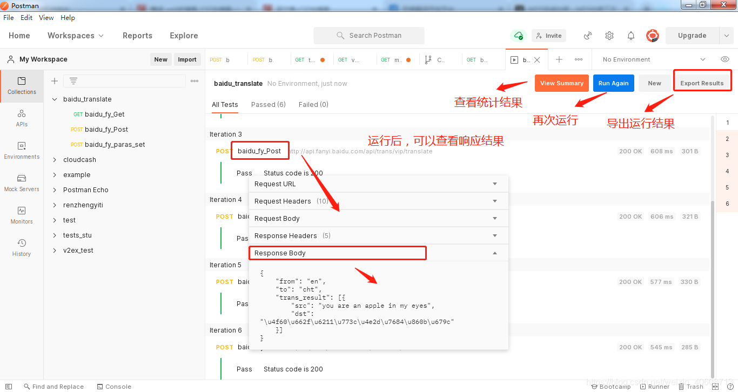Open Runner from status bar

coord(655,387)
